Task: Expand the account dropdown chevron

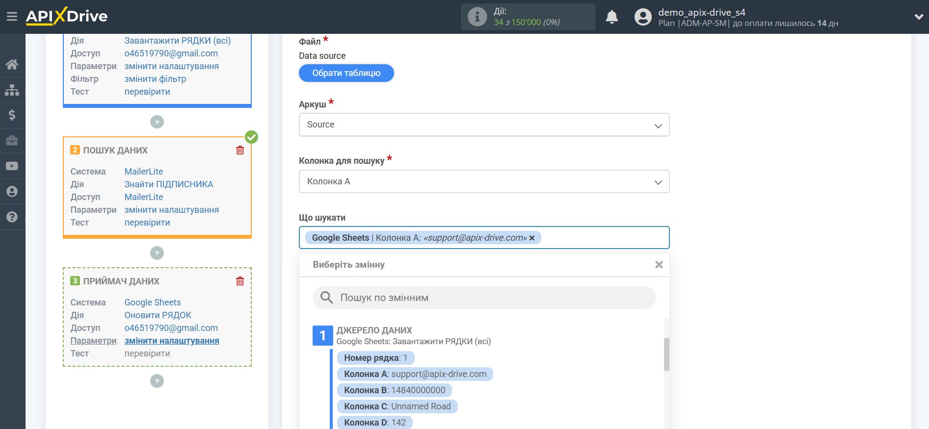Action: 919,17
